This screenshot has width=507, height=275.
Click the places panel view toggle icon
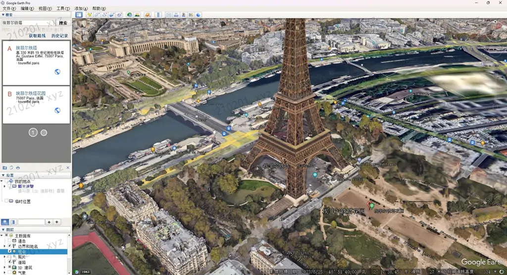tap(12, 222)
